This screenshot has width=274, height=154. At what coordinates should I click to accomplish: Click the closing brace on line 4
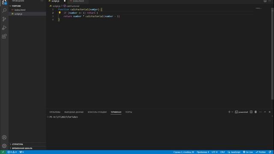59,20
